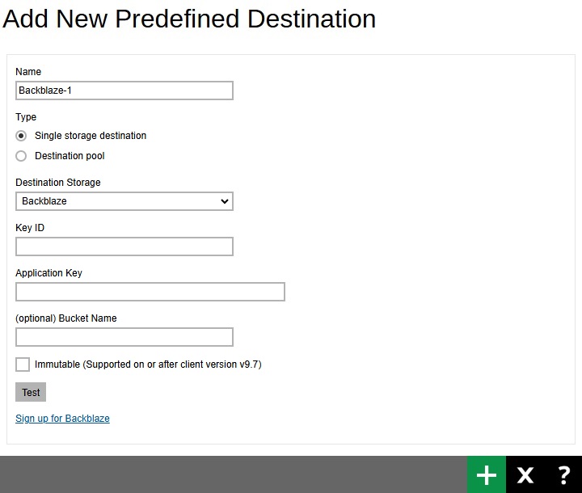
Task: Click into the Key ID input field
Action: pos(124,247)
